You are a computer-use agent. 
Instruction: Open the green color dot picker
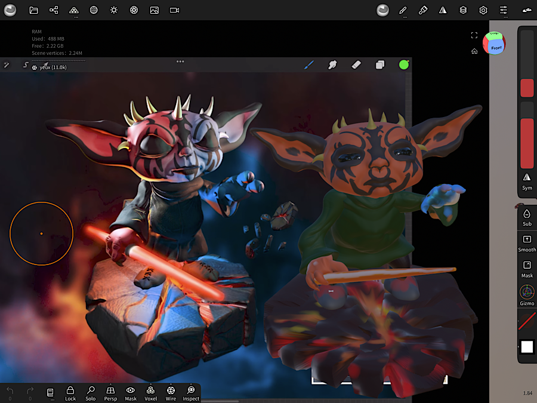point(404,64)
